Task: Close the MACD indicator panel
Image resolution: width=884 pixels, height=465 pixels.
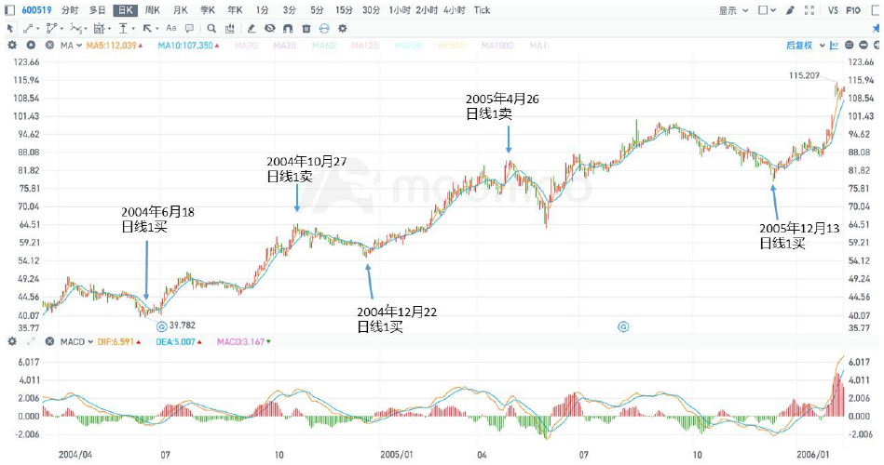Action: tap(48, 342)
